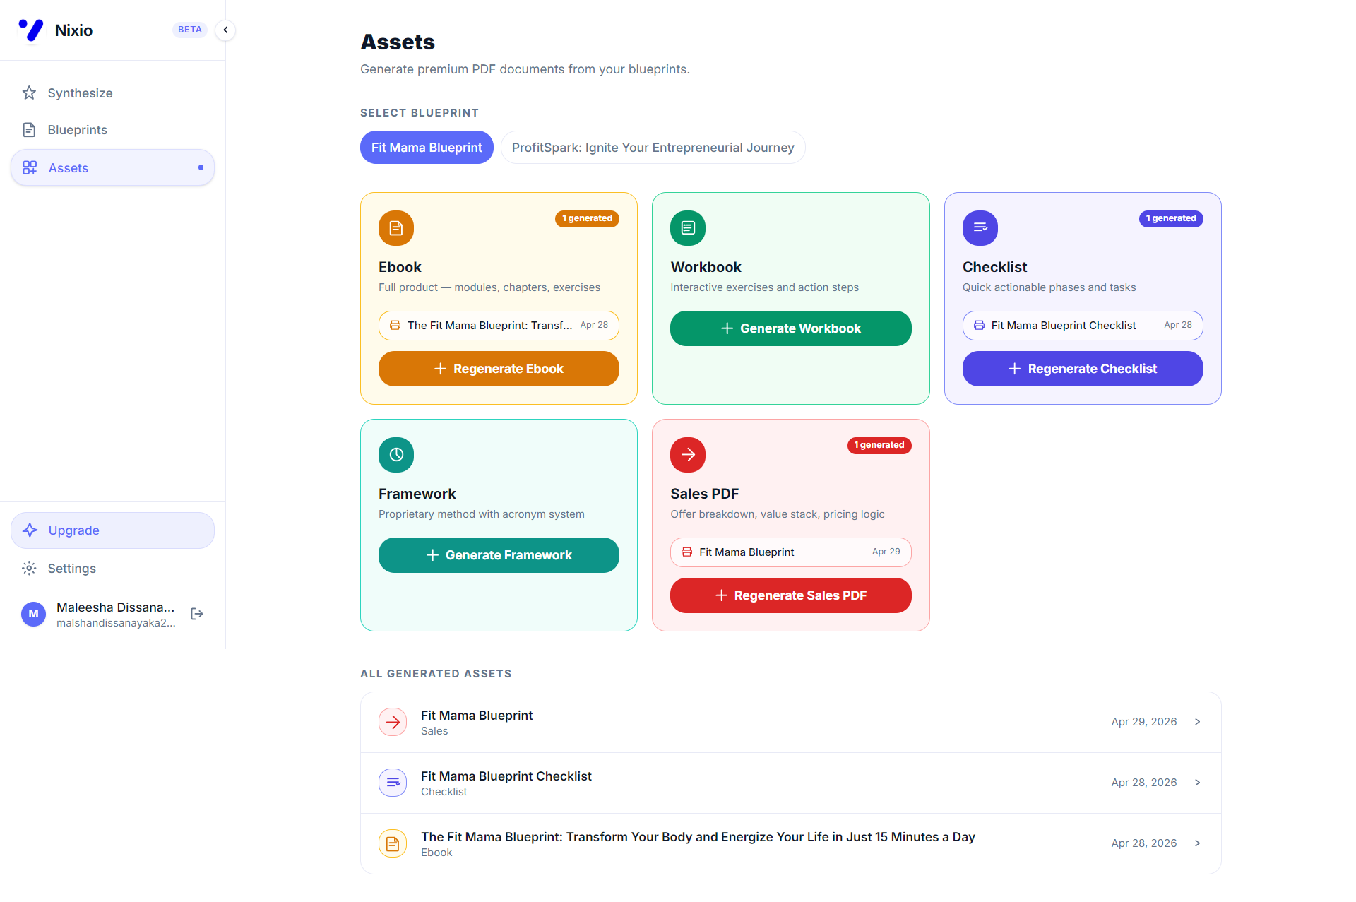The height and width of the screenshot is (902, 1356).
Task: Click the Nixio logo icon
Action: [31, 30]
